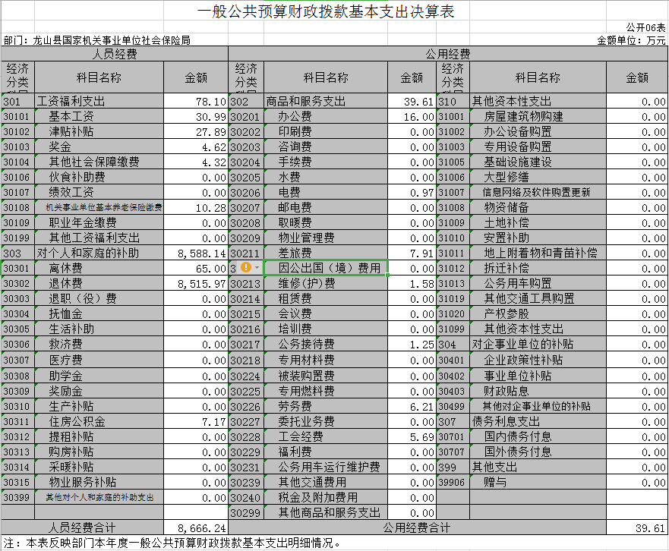
Task: Click the 退休费 cell
Action: tap(99, 284)
